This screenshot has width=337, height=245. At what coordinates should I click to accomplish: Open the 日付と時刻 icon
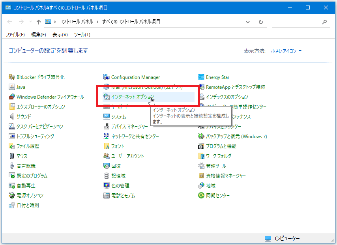[12, 206]
